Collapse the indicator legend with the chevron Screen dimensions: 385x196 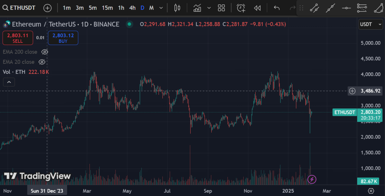9,81
